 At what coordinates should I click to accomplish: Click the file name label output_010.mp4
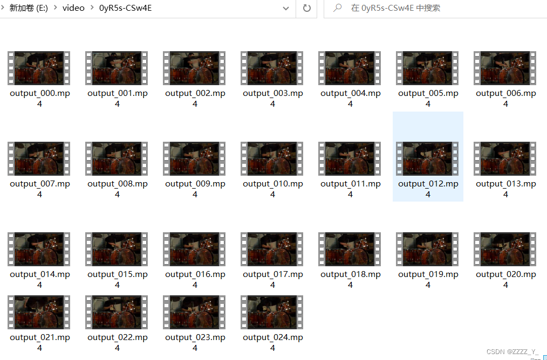point(272,189)
